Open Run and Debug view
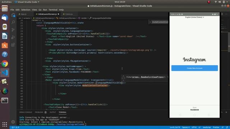The image size is (230, 129). 13,37
